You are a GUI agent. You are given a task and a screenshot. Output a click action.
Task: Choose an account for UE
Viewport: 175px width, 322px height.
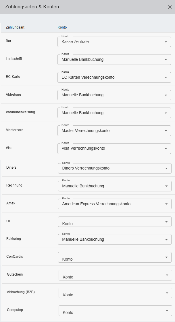point(115,222)
